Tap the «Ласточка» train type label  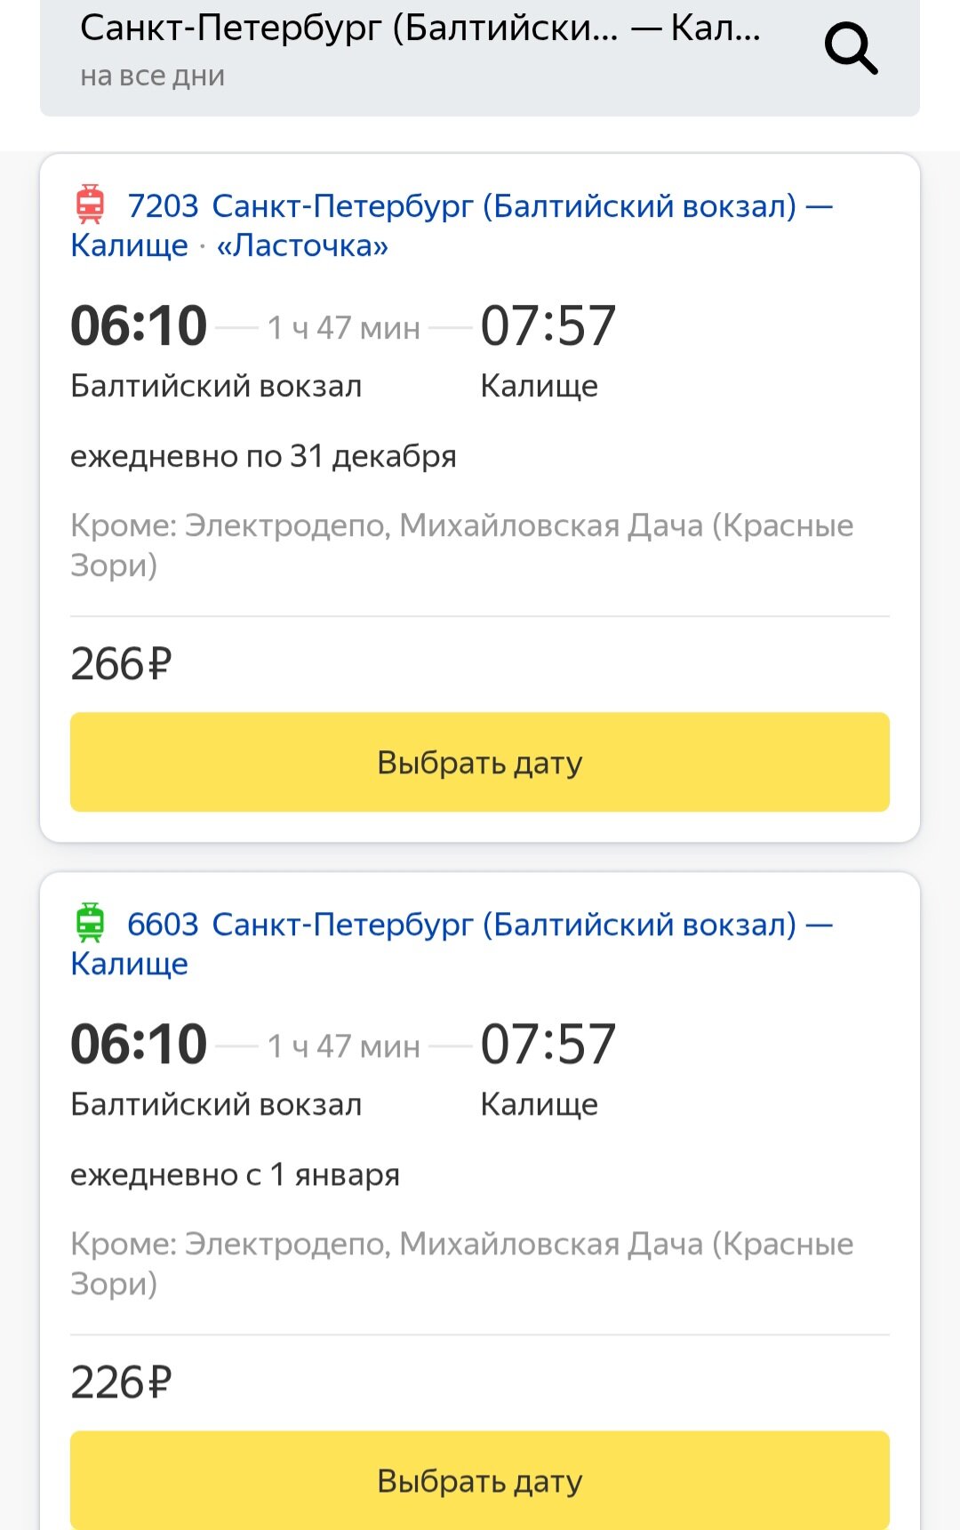click(x=302, y=246)
